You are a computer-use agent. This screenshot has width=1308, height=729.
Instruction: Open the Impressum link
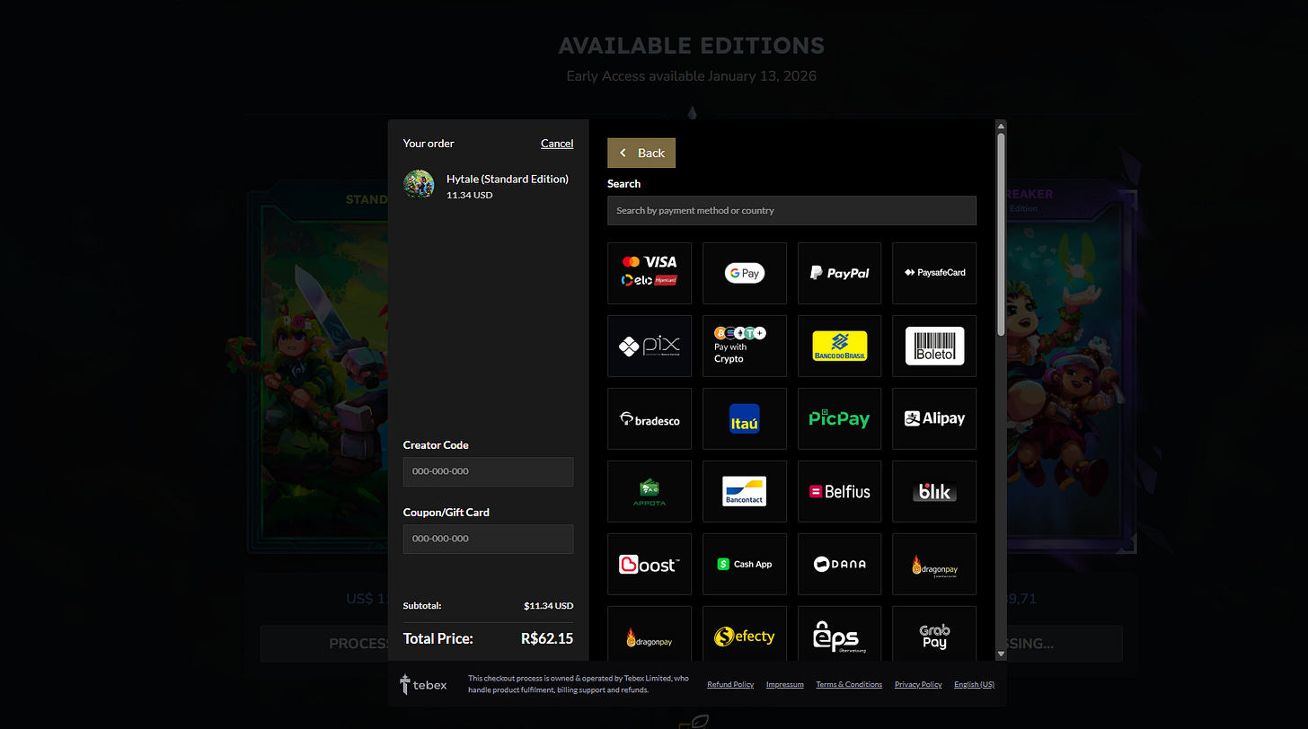click(x=785, y=684)
